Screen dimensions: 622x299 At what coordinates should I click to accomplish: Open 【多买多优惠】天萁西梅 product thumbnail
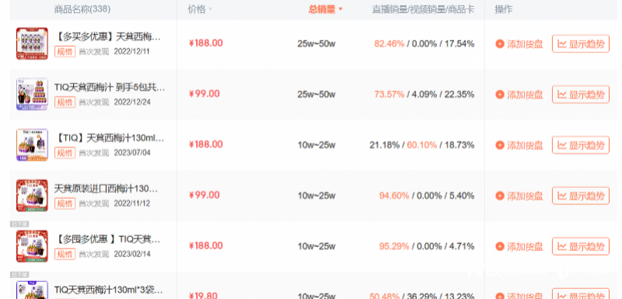point(32,43)
